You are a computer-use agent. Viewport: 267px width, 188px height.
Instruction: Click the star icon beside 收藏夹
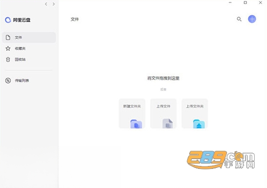[x=8, y=48]
